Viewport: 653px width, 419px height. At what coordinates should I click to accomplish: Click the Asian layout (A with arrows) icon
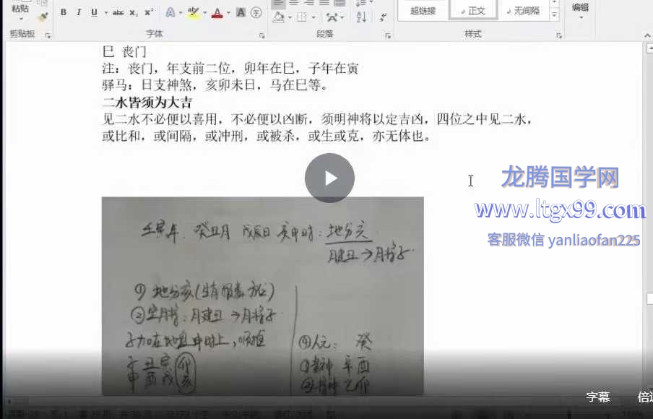(332, 17)
